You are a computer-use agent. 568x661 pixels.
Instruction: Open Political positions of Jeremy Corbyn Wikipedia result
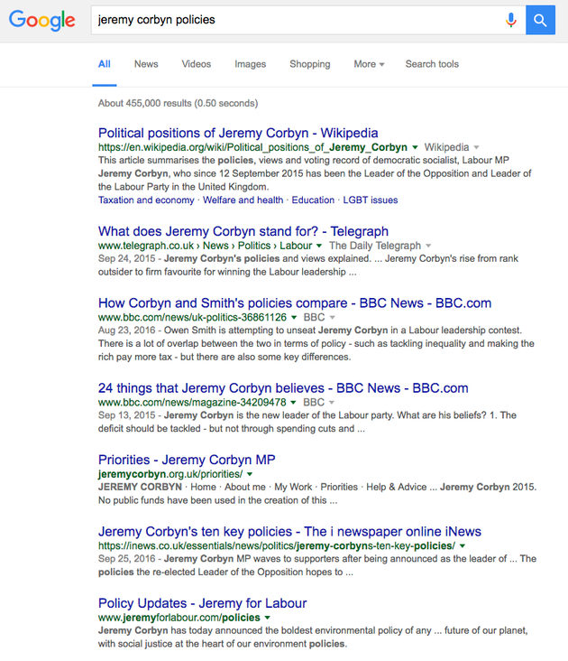pos(238,133)
